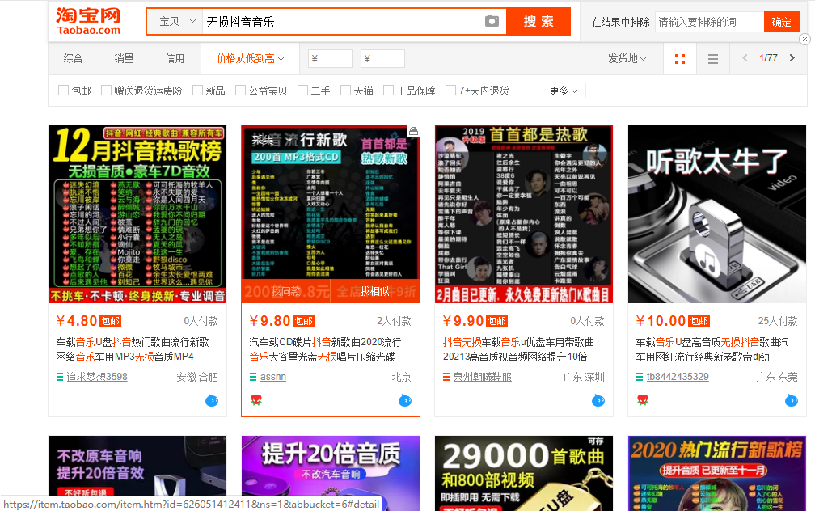
Task: Tick the 包邮 free shipping checkbox
Action: click(63, 91)
